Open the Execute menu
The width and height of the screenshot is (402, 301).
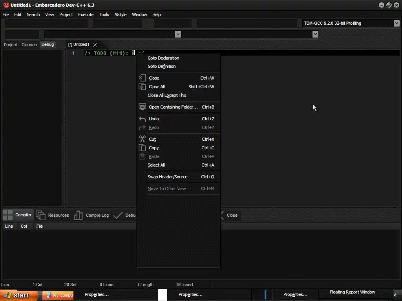[x=86, y=15]
